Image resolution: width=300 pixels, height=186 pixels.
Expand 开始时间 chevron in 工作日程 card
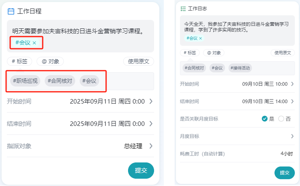151,101
